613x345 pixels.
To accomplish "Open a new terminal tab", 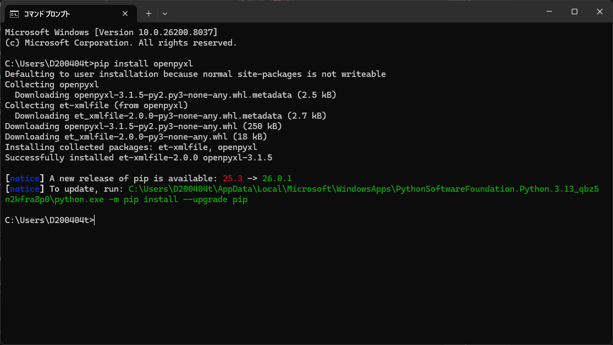I will (148, 13).
